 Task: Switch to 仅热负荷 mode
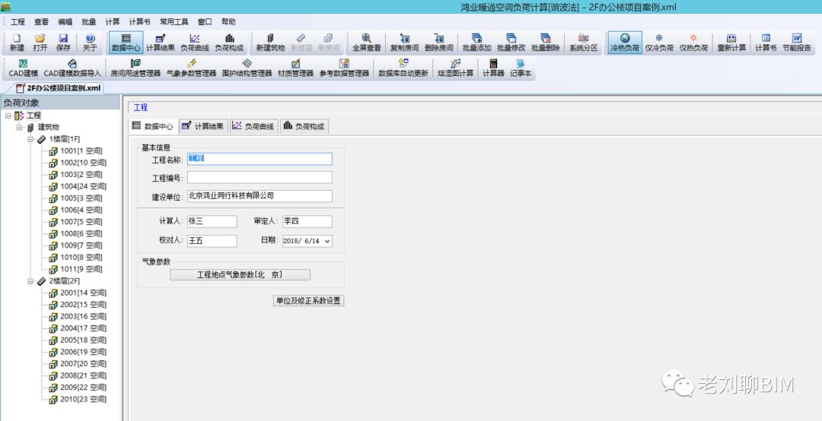[693, 43]
